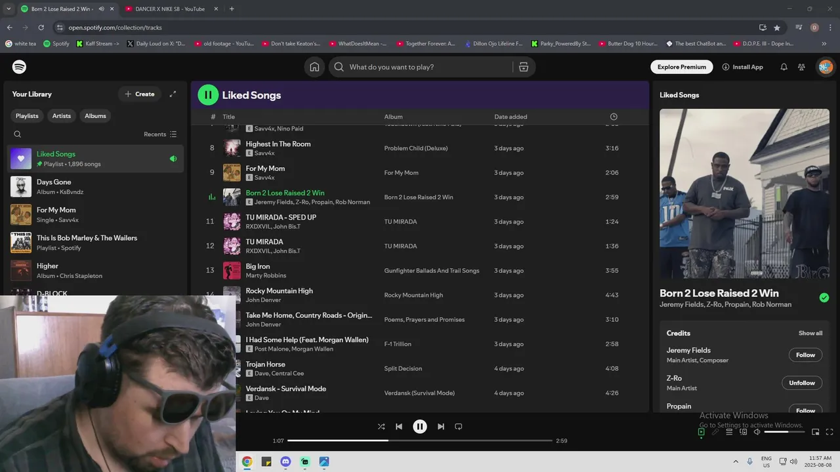Viewport: 840px width, 472px height.
Task: Open the now playing video artwork
Action: coord(744,193)
